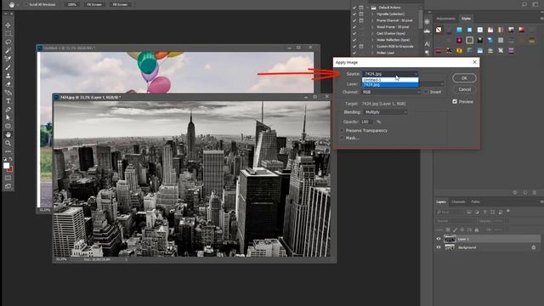Click OK in Apply Image dialog
The height and width of the screenshot is (306, 544).
click(x=464, y=78)
